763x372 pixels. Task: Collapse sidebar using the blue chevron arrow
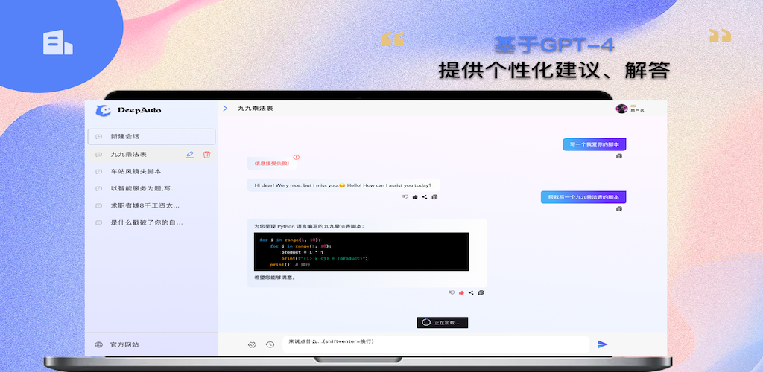(x=225, y=109)
